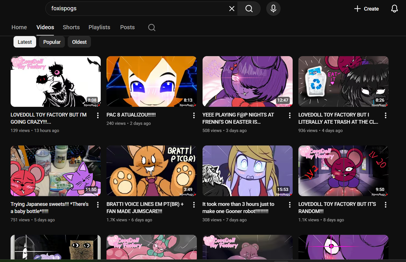Screen dimensions: 406x262
Task: Open title LOVEDOLL TOY FACTORY BUT IT'S RANDOM!!!
Action: pyautogui.click(x=337, y=208)
